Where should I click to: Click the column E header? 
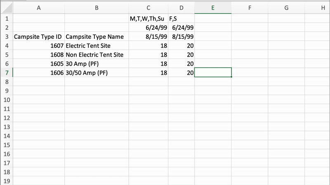(x=213, y=7)
